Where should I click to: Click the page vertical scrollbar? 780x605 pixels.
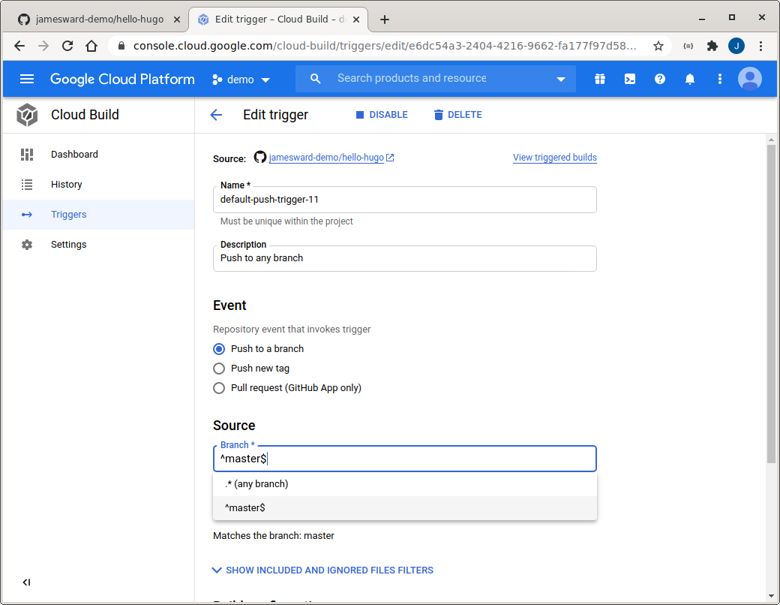[771, 300]
